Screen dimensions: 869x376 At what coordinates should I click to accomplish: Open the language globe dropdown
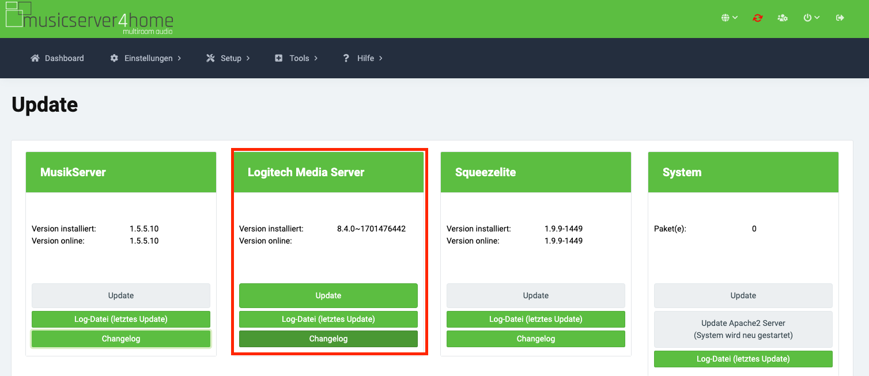(729, 18)
